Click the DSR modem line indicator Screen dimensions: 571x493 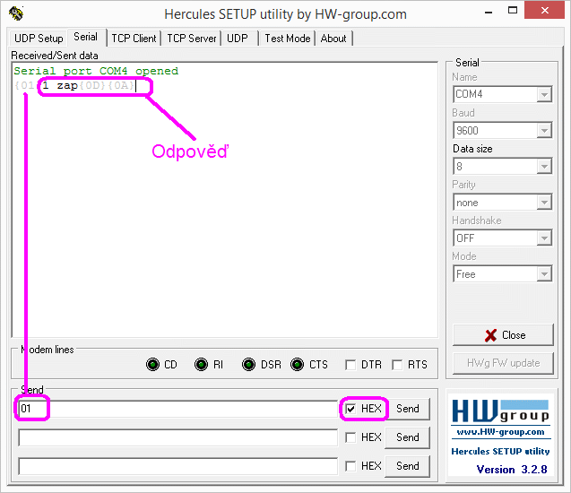(248, 365)
